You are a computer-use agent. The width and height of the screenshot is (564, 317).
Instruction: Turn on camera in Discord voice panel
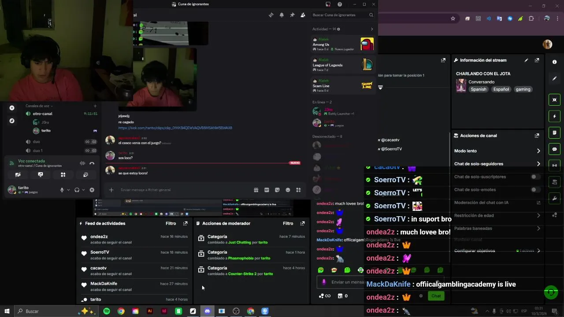pyautogui.click(x=18, y=175)
